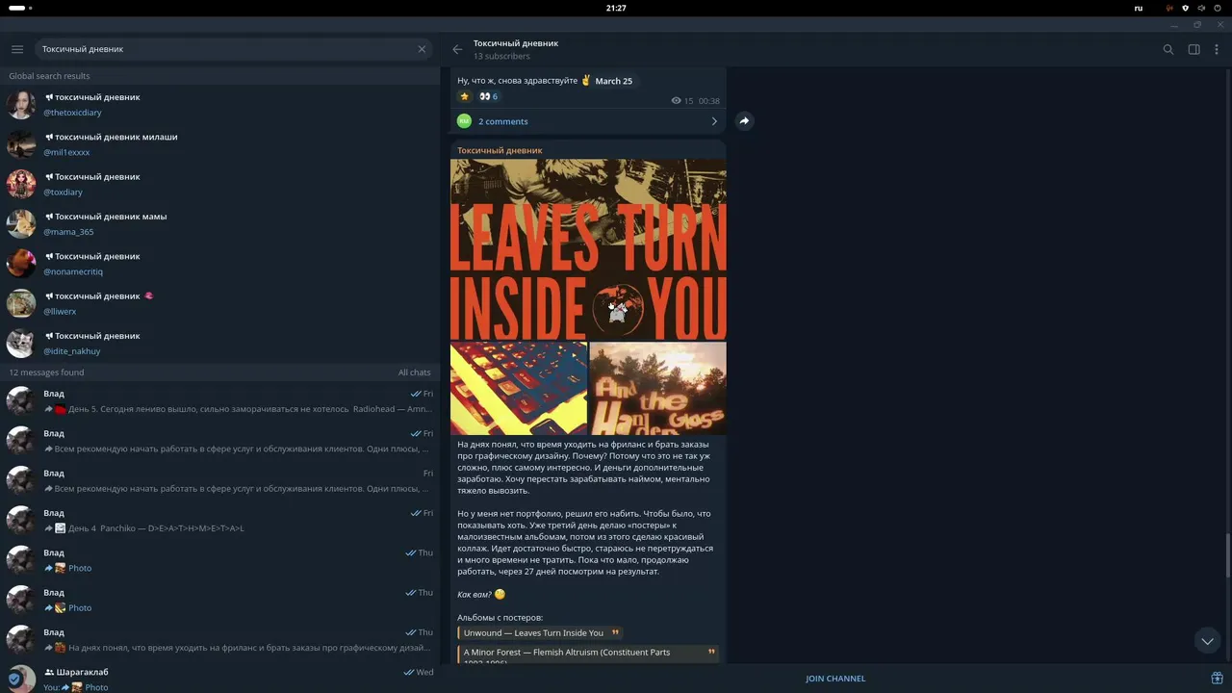Open channel result @thetoxicdiary
This screenshot has height=693, width=1232.
[220, 105]
